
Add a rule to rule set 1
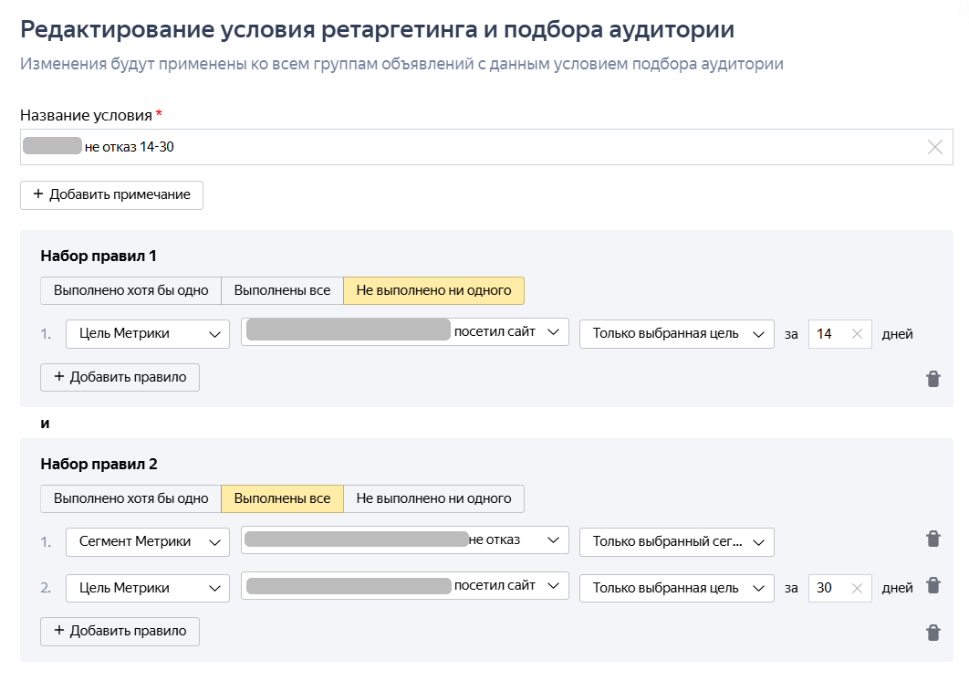[x=120, y=377]
